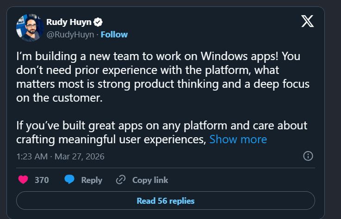Screen dimensions: 341x219
Task: Click the "crafting meaningful user experiences" text
Action: (111, 139)
